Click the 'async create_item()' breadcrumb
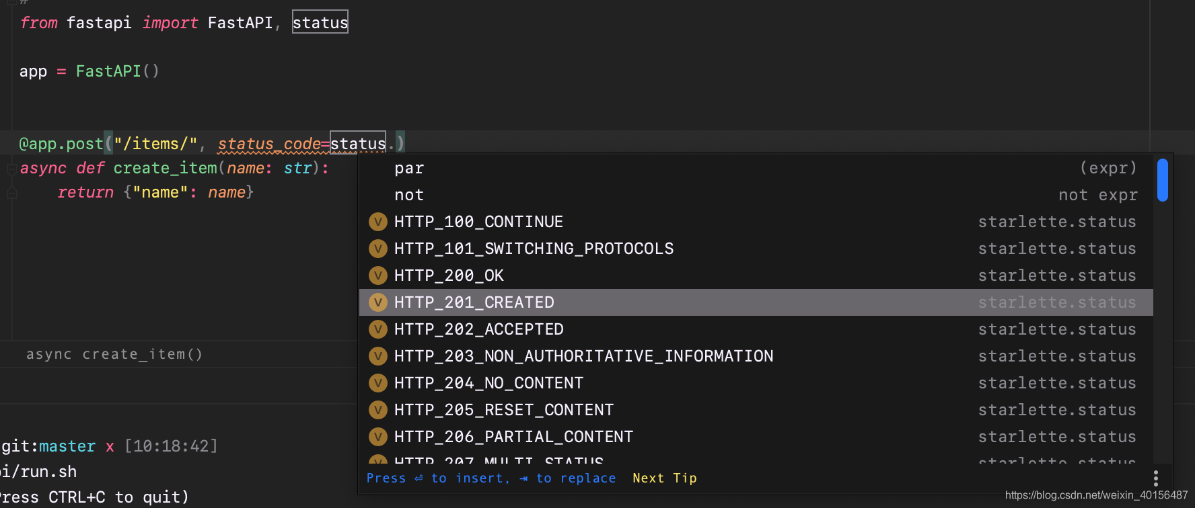This screenshot has height=508, width=1195. (x=114, y=354)
